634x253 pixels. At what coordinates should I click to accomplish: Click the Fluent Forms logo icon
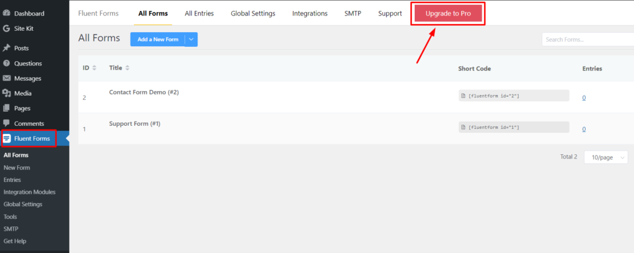7,139
